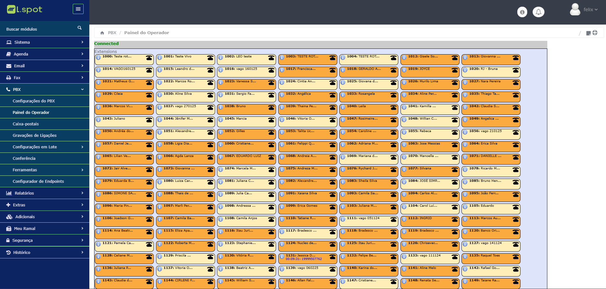Open Gravações de Ligações menu item
The image size is (606, 289).
(34, 135)
